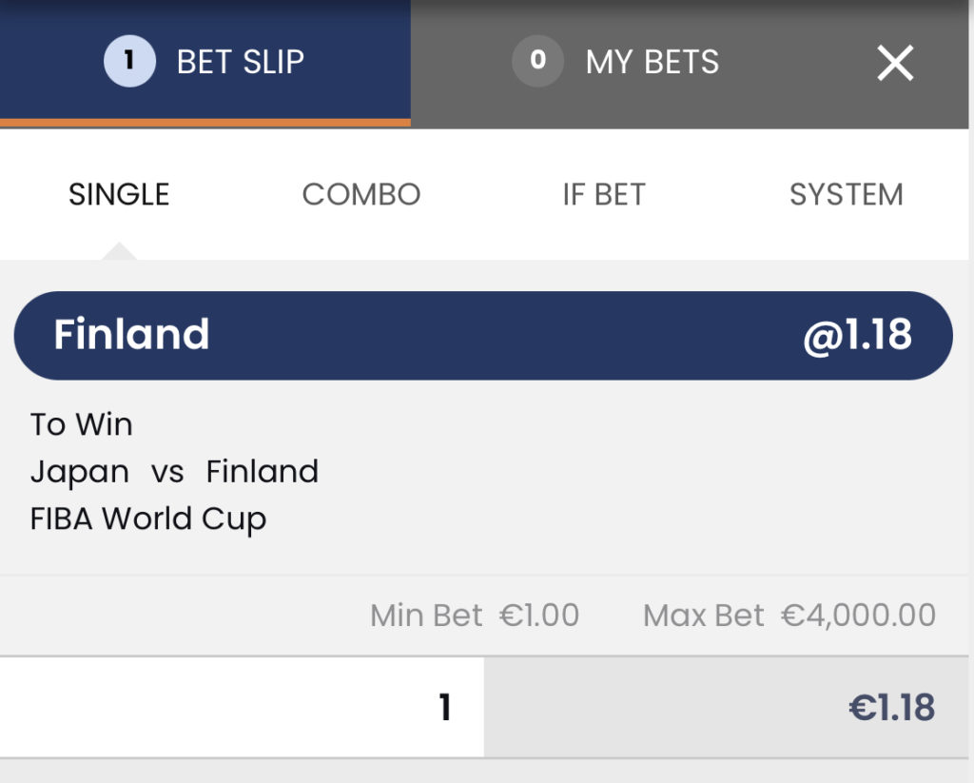Screen dimensions: 974x783
Task: Click the orange underline of active tab
Action: 205,123
